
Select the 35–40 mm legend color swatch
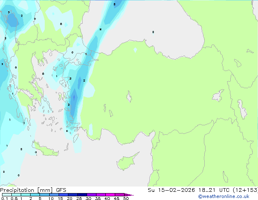click(101, 195)
